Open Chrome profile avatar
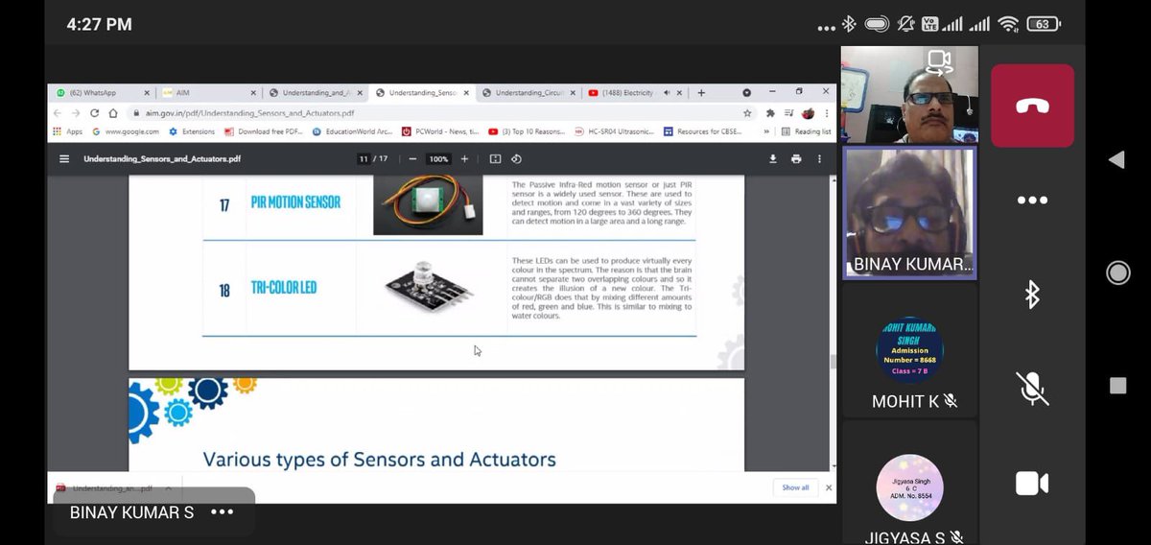 click(808, 113)
